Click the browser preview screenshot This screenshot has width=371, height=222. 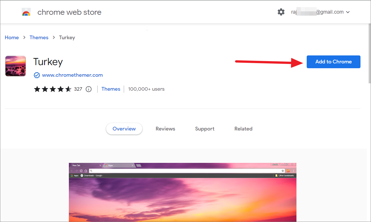click(x=182, y=192)
